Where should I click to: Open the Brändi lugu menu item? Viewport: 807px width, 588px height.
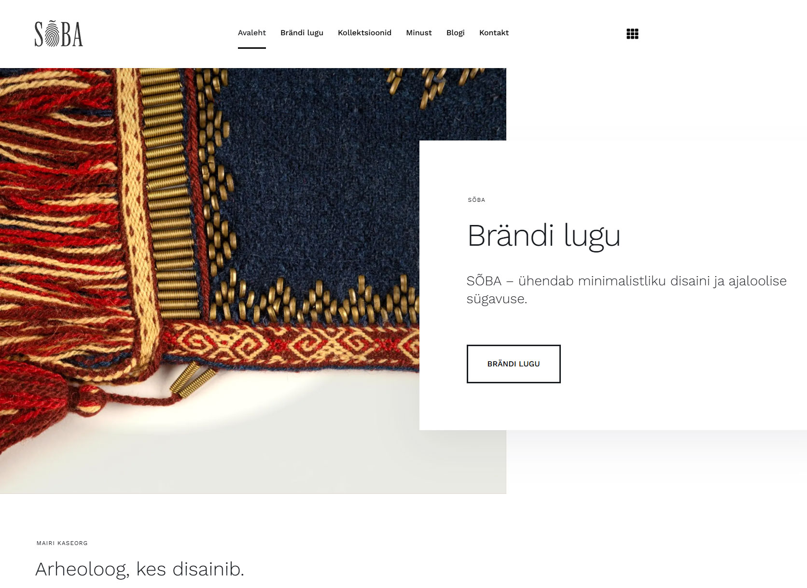(x=302, y=33)
